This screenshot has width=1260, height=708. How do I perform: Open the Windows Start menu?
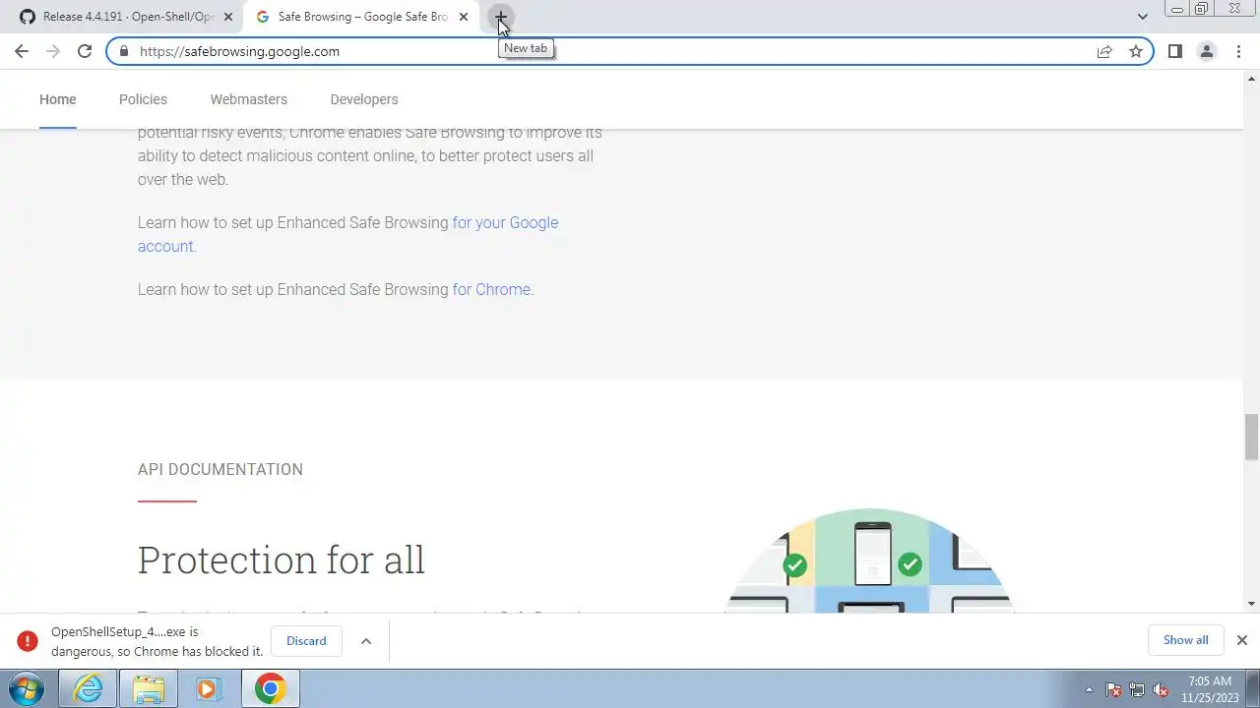tap(26, 688)
